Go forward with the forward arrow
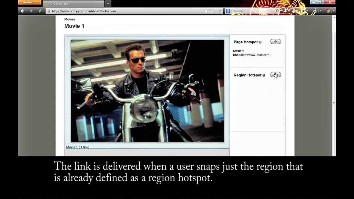The image size is (354, 199). point(31,11)
